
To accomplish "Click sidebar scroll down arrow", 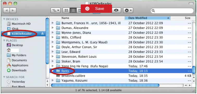I will click(x=47, y=85).
